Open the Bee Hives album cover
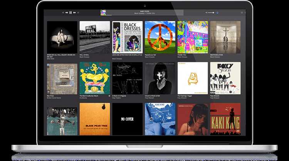289x161 pixels. pyautogui.click(x=62, y=79)
